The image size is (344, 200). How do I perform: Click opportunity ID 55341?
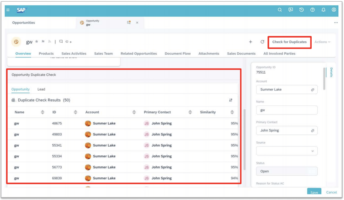coord(57,145)
